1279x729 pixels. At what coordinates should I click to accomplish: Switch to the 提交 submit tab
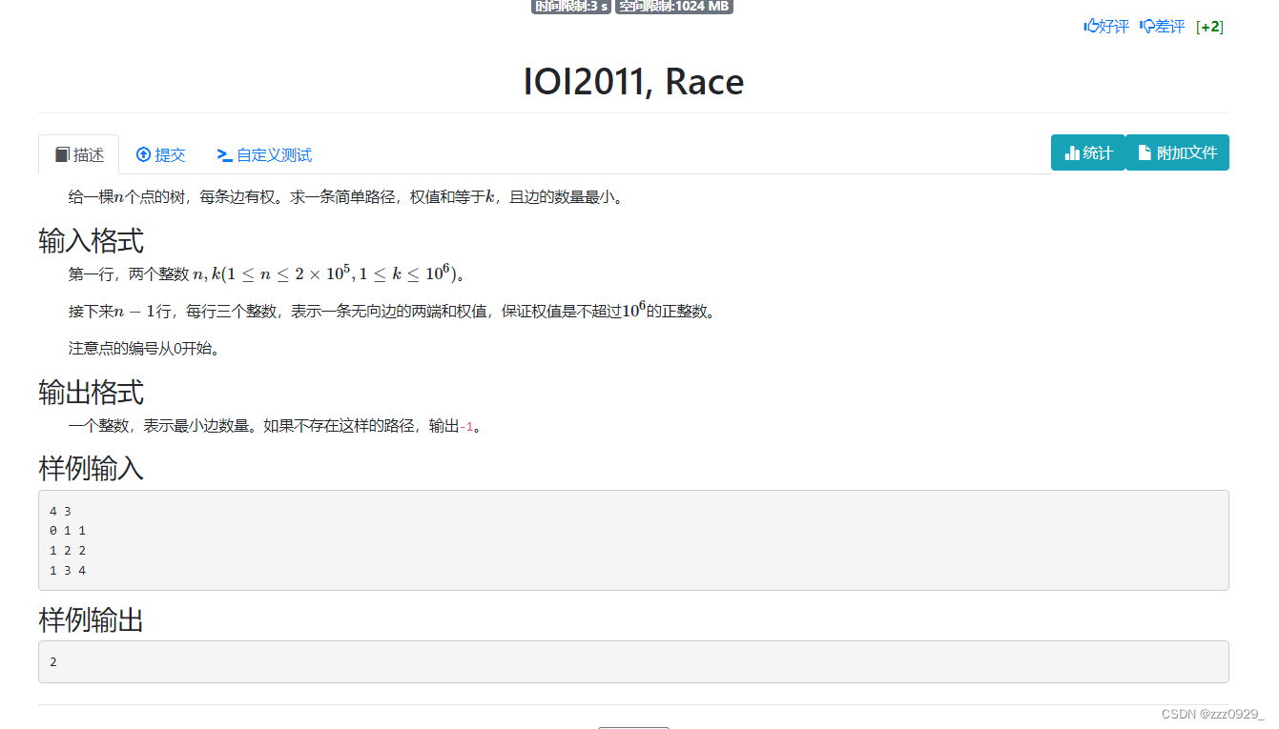[x=160, y=154]
